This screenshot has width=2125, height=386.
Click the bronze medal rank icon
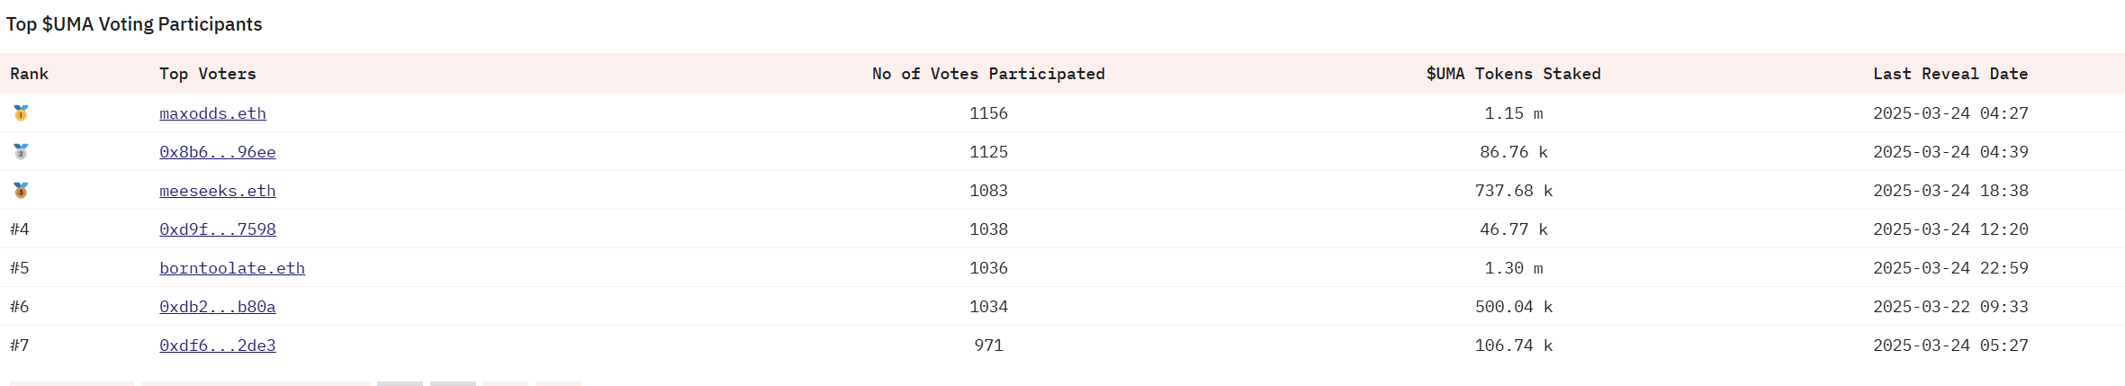pyautogui.click(x=21, y=190)
